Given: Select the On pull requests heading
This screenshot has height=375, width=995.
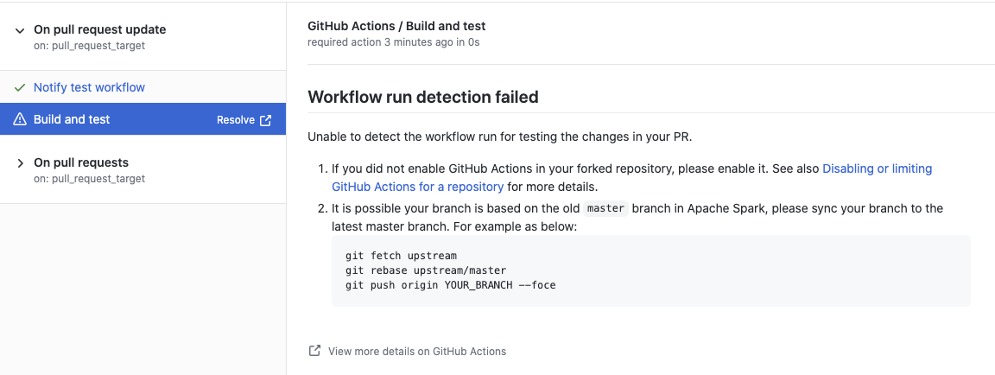Looking at the screenshot, I should point(81,162).
